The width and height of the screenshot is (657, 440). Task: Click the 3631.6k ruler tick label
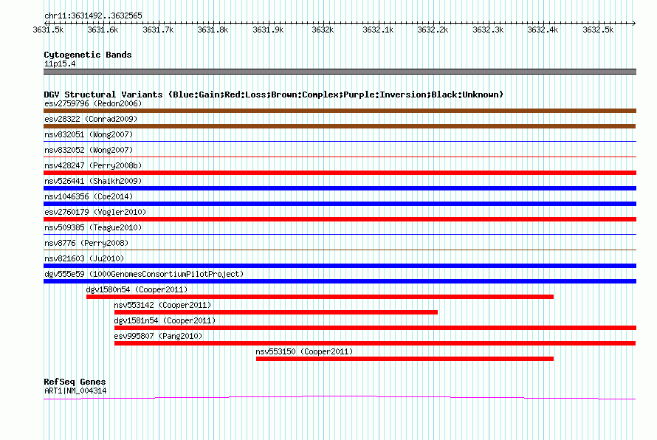point(103,30)
